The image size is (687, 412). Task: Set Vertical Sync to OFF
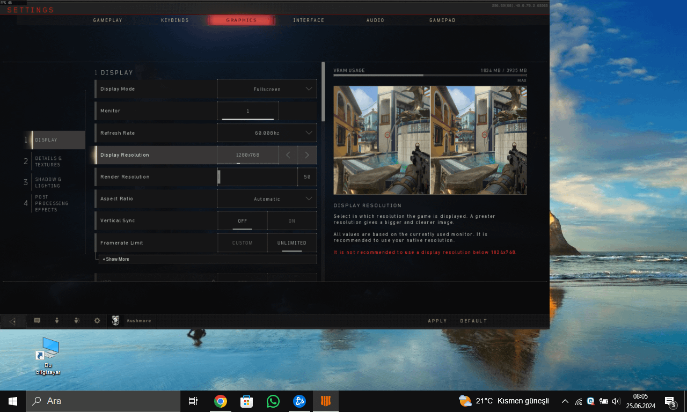pyautogui.click(x=242, y=220)
